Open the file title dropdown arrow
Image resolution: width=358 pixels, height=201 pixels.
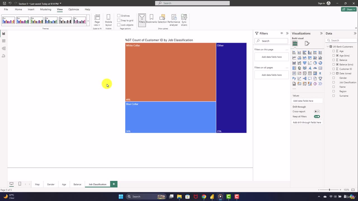coord(60,4)
